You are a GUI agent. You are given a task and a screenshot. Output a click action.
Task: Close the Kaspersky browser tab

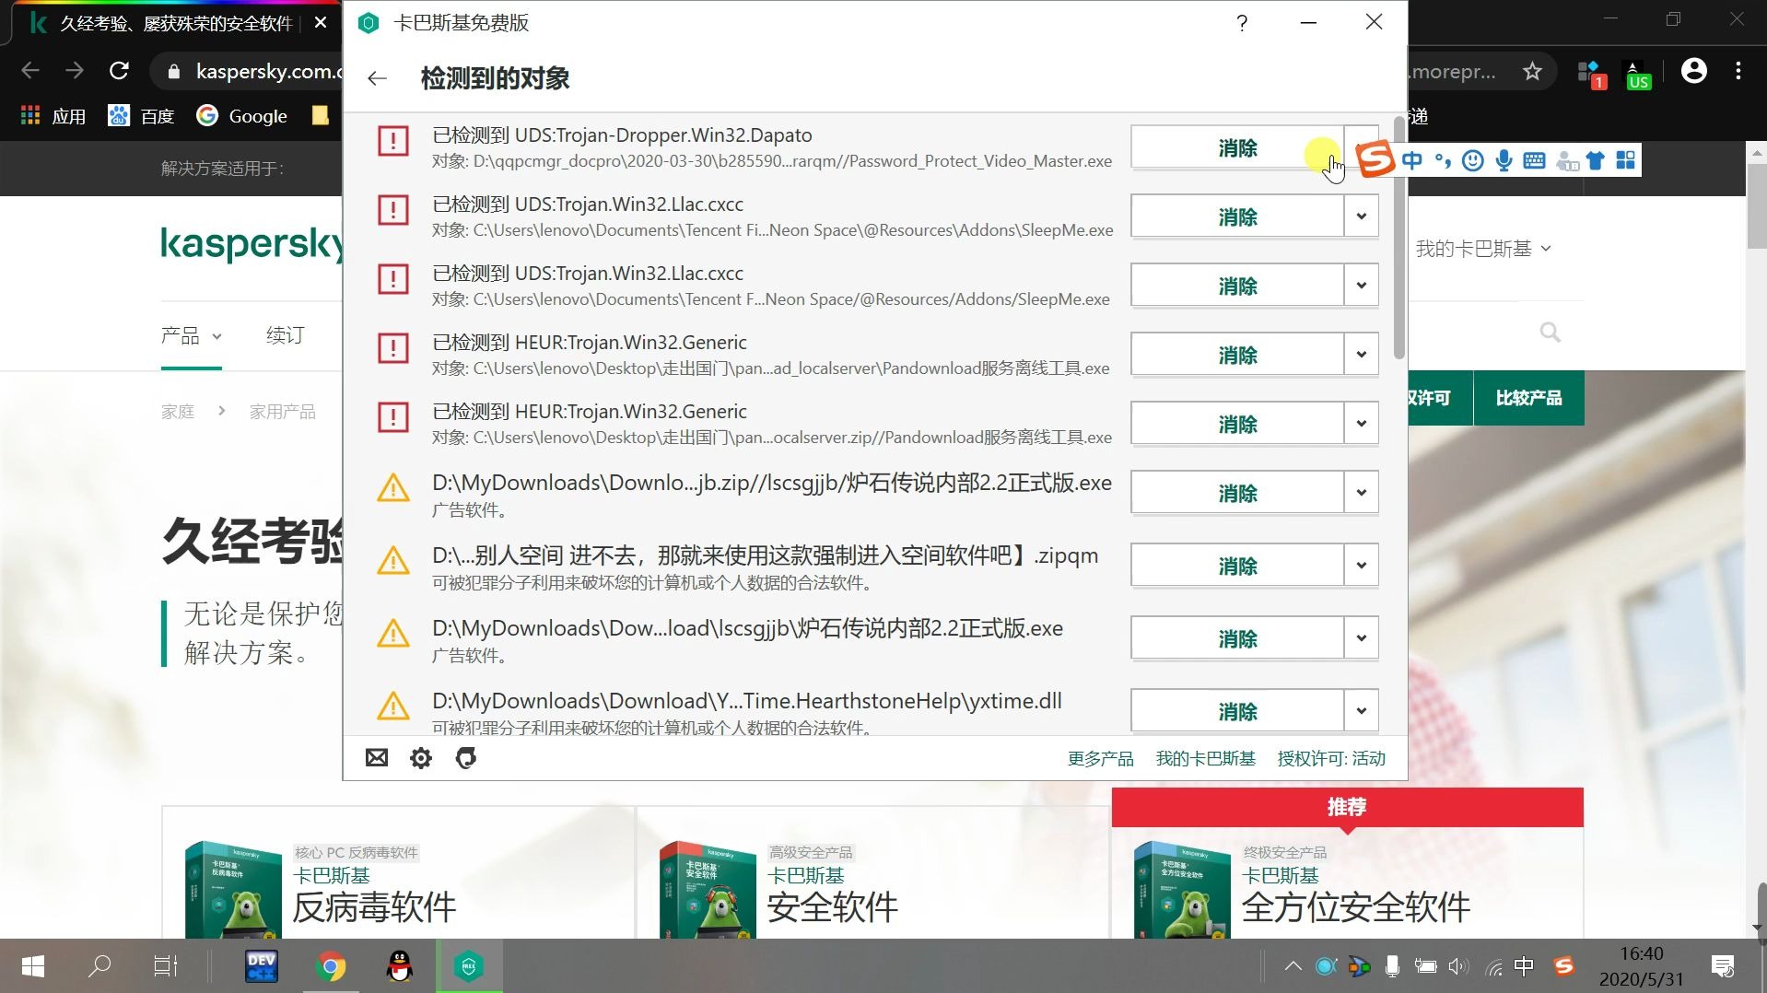tap(321, 23)
